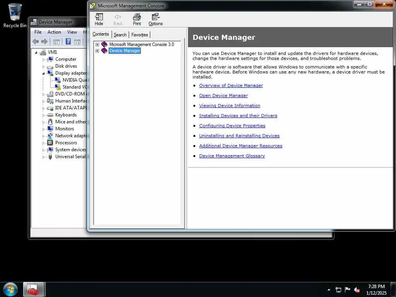This screenshot has width=396, height=297.
Task: Expand the Human Interface Devices category
Action: point(43,101)
